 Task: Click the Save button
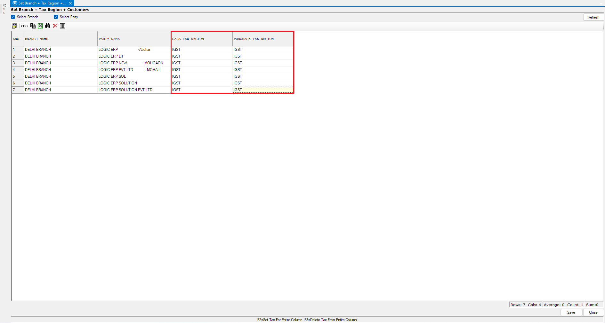point(571,312)
